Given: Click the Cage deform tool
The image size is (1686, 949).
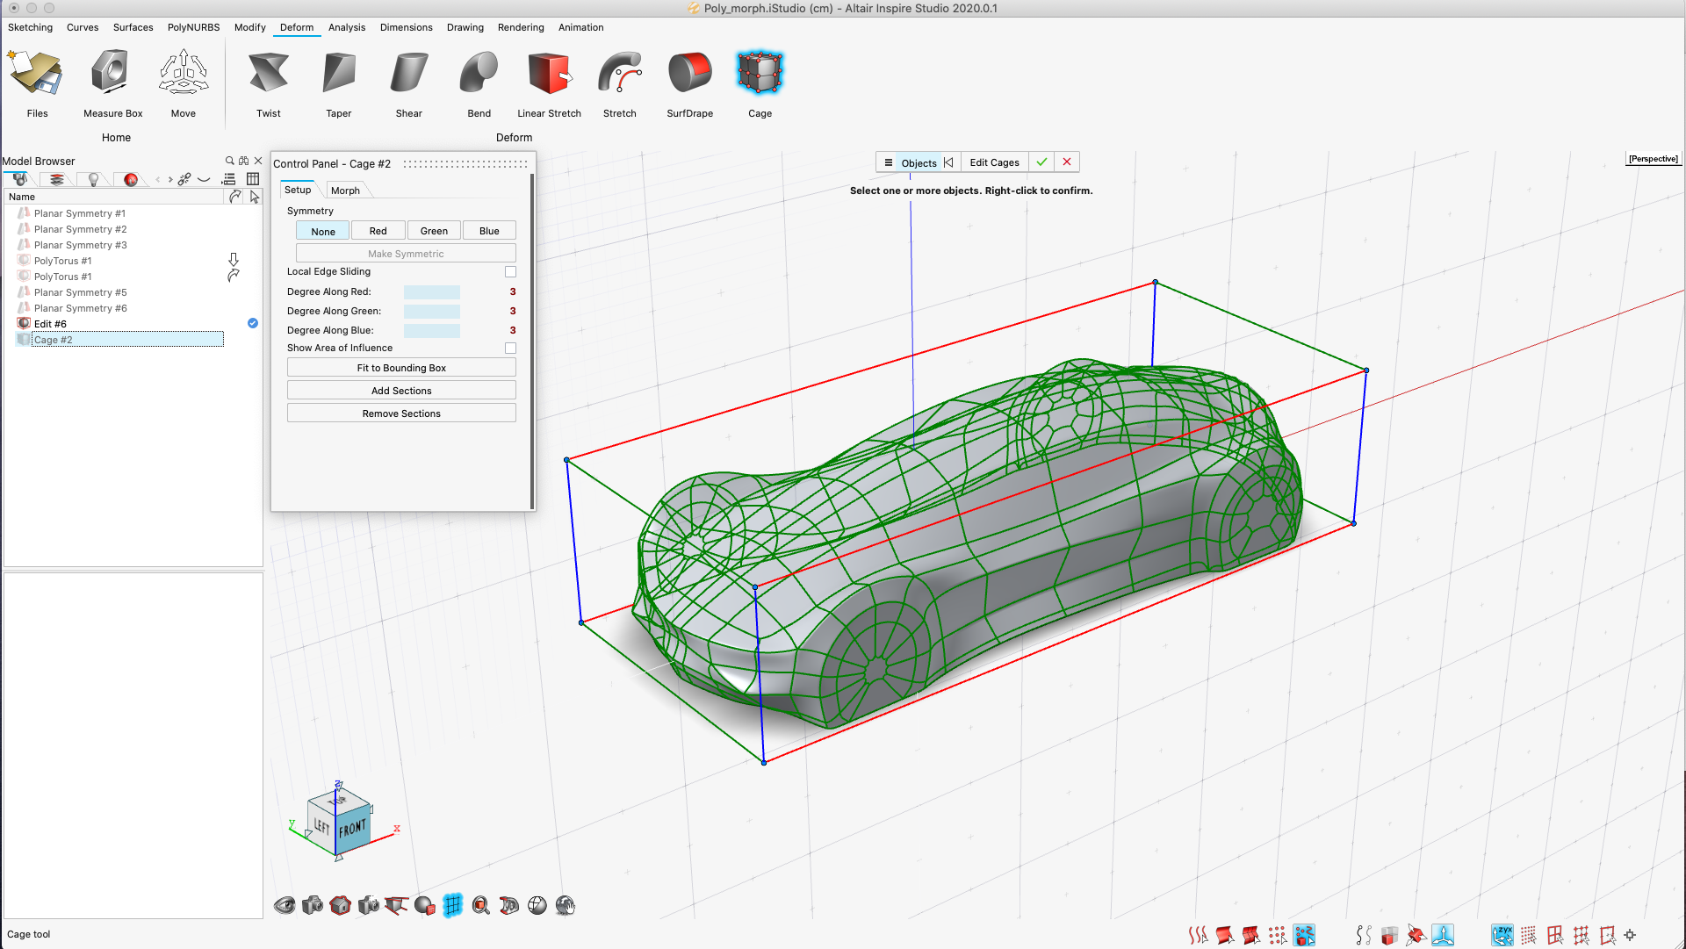Looking at the screenshot, I should pos(760,84).
